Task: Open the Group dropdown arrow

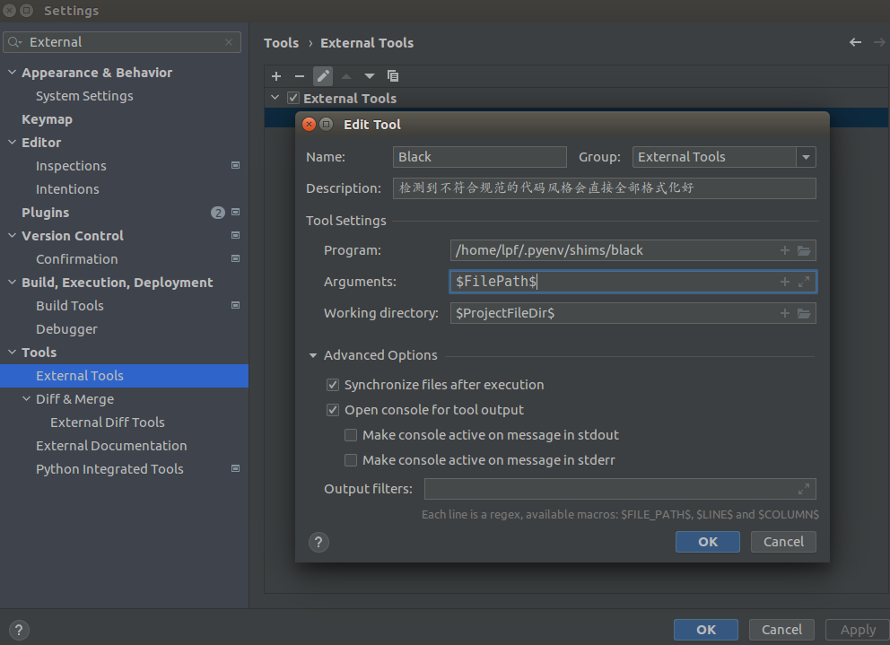Action: (806, 157)
